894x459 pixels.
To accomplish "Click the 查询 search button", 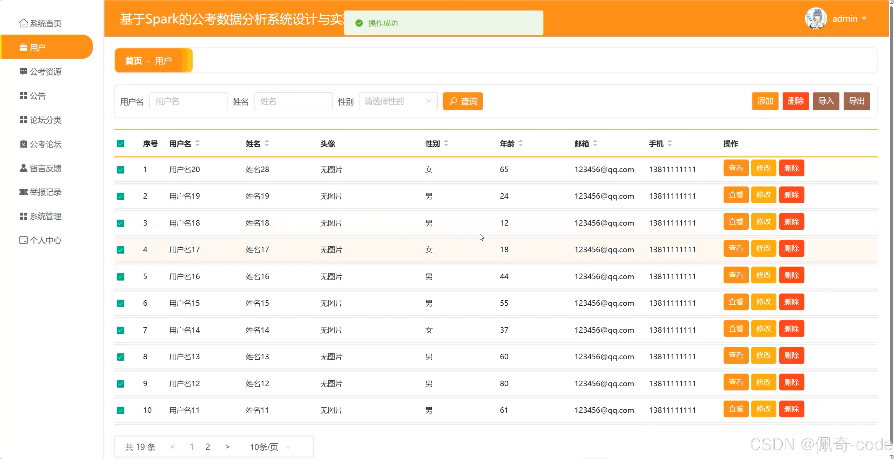I will (463, 101).
